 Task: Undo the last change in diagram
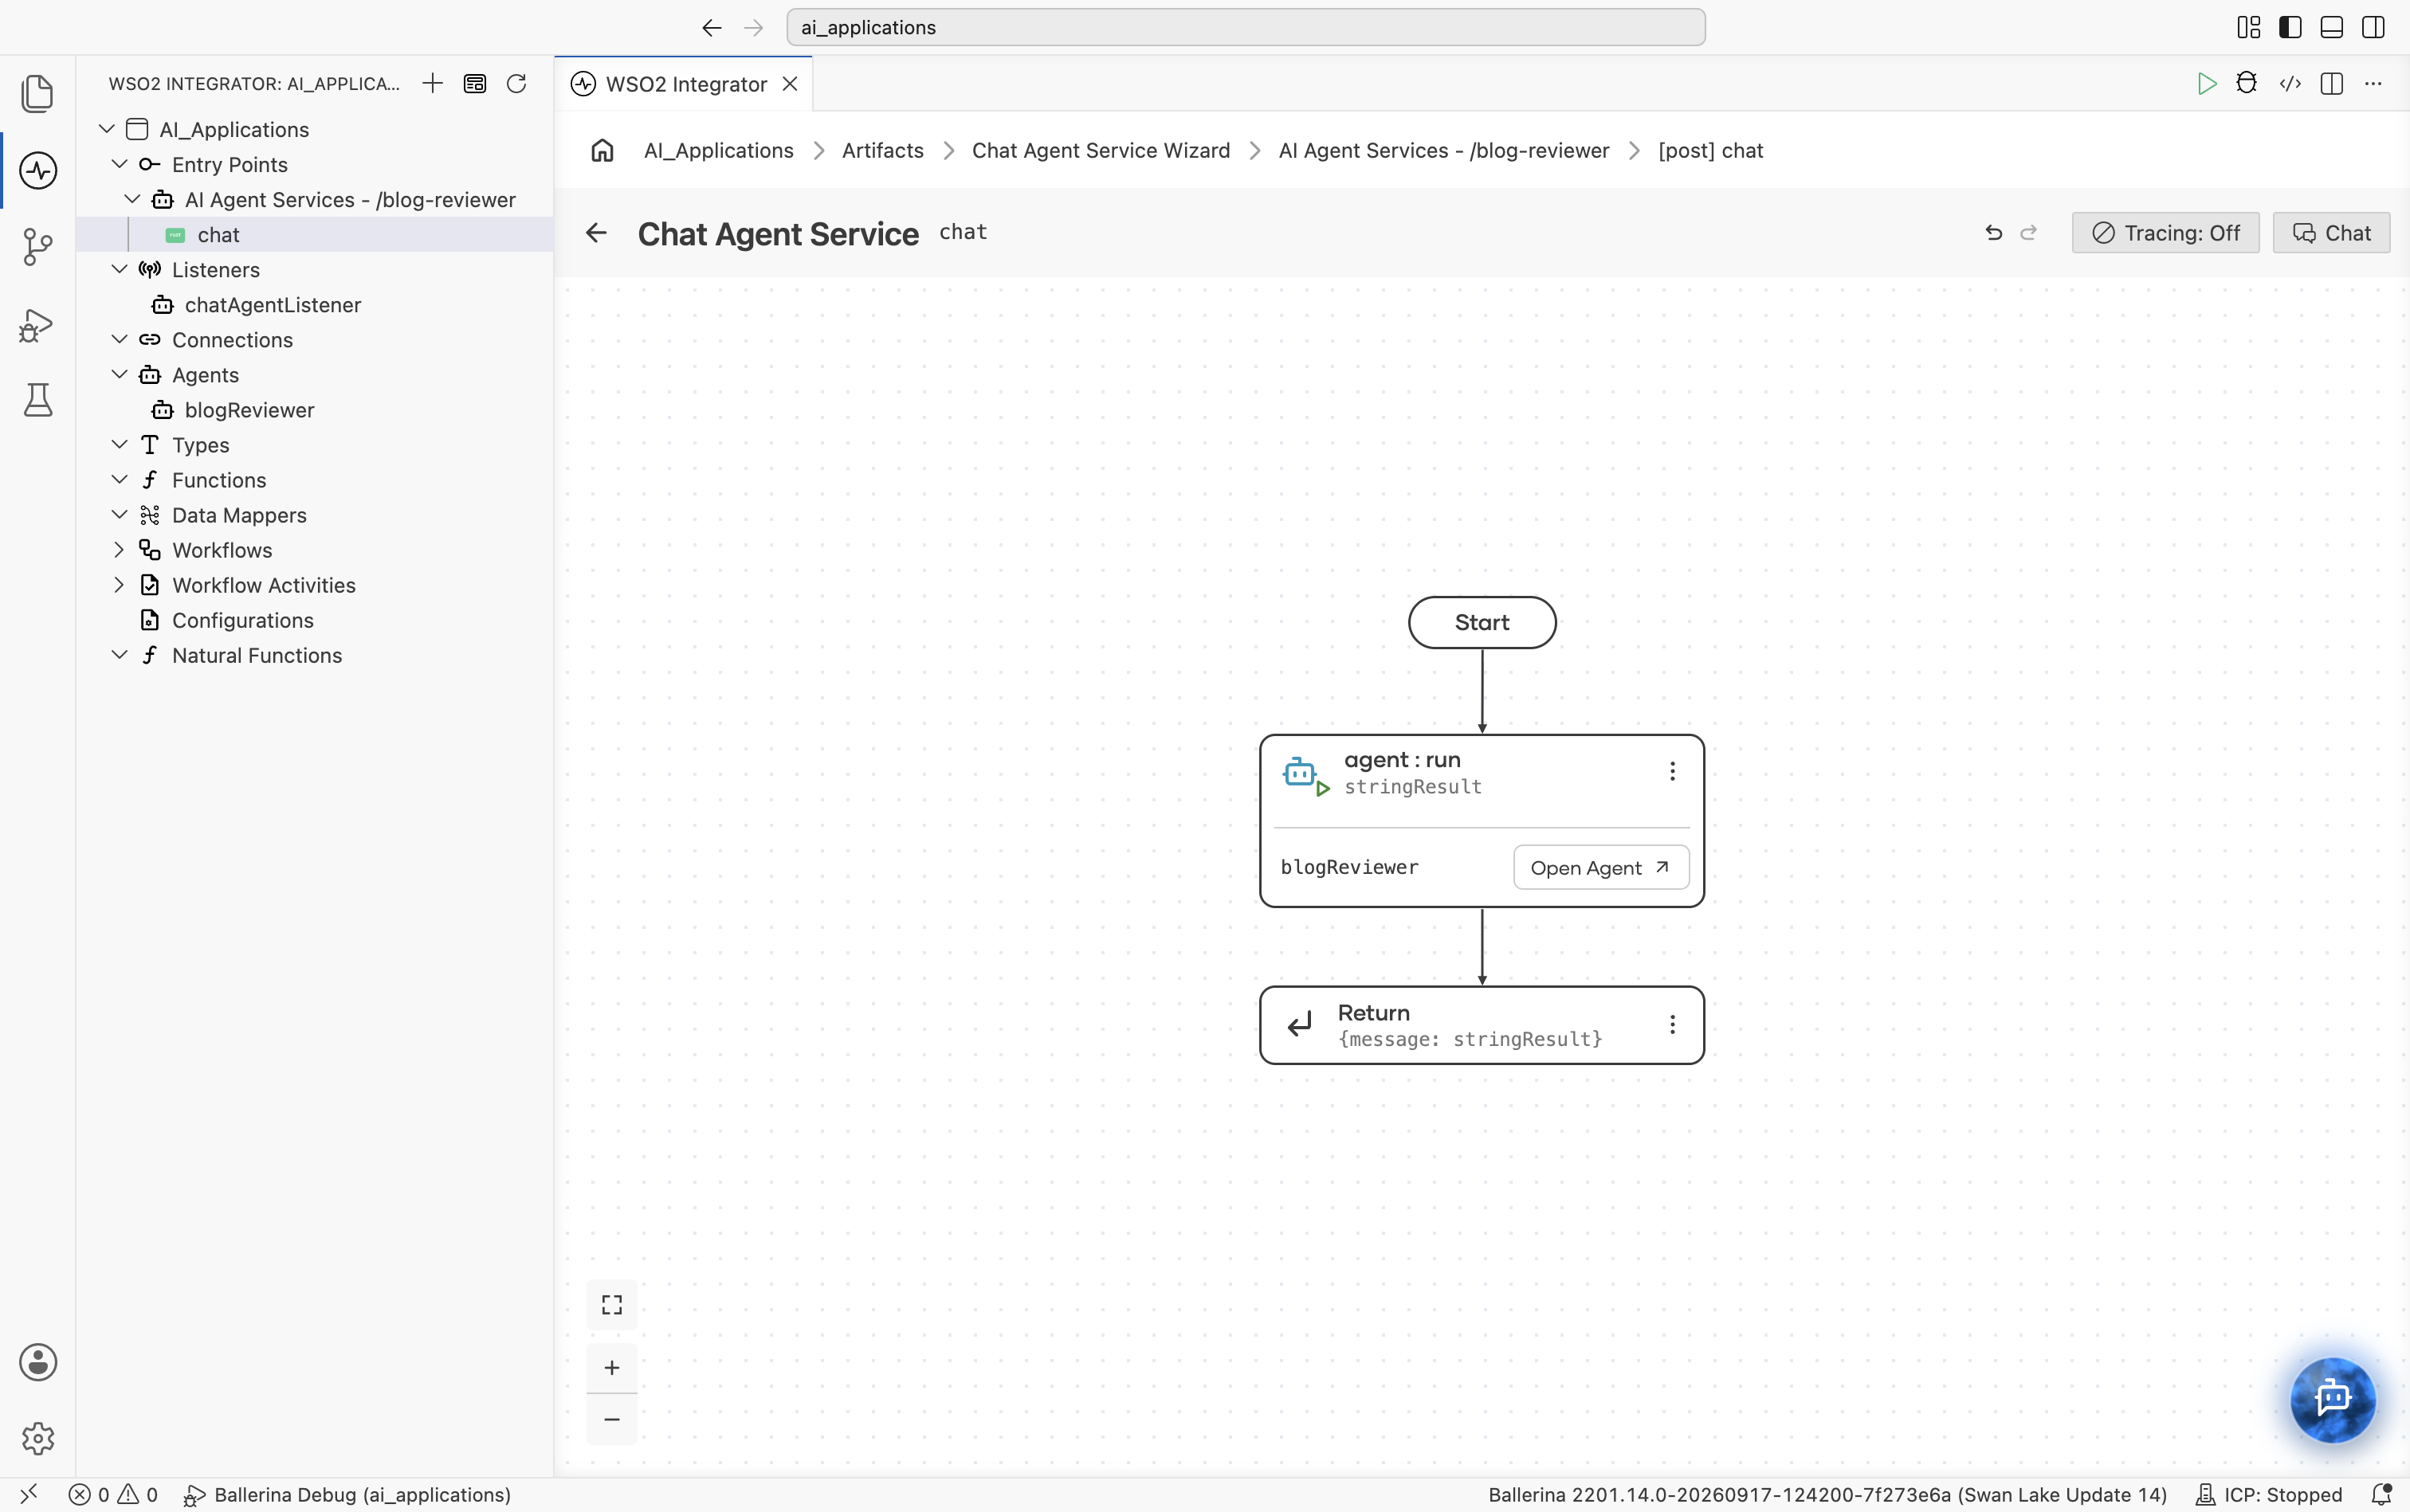1994,233
